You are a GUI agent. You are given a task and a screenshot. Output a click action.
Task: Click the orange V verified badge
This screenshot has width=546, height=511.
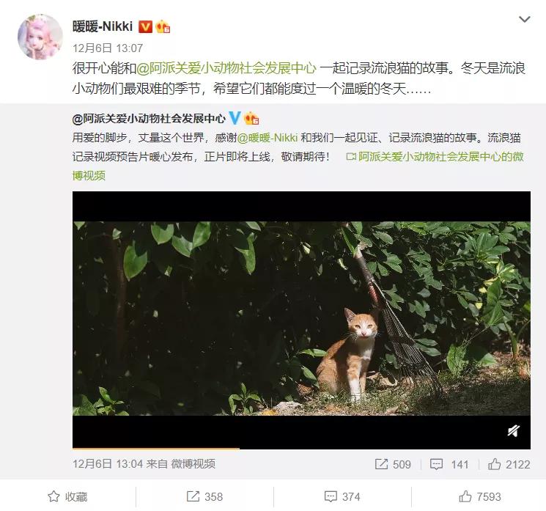[x=145, y=27]
